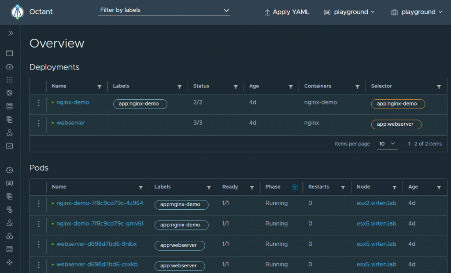Toggle the Phase column filter funnel
The image size is (451, 273).
point(295,187)
